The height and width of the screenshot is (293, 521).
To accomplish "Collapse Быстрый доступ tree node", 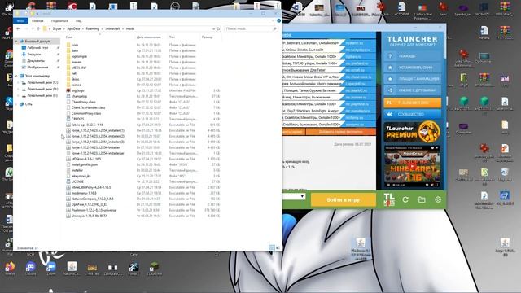I will (x=16, y=42).
